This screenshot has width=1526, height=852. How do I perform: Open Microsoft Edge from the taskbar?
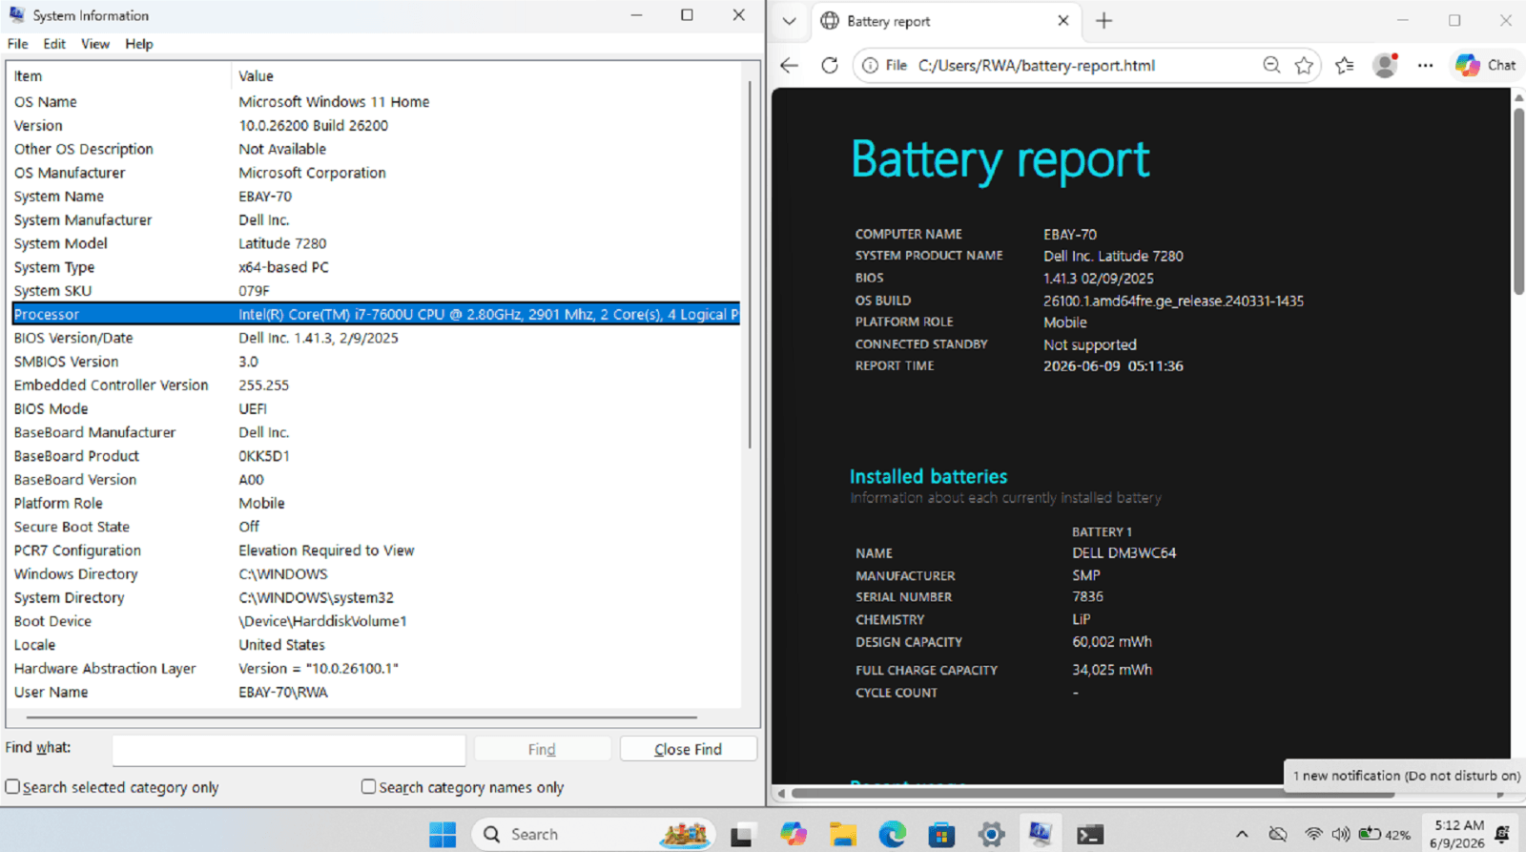coord(893,834)
